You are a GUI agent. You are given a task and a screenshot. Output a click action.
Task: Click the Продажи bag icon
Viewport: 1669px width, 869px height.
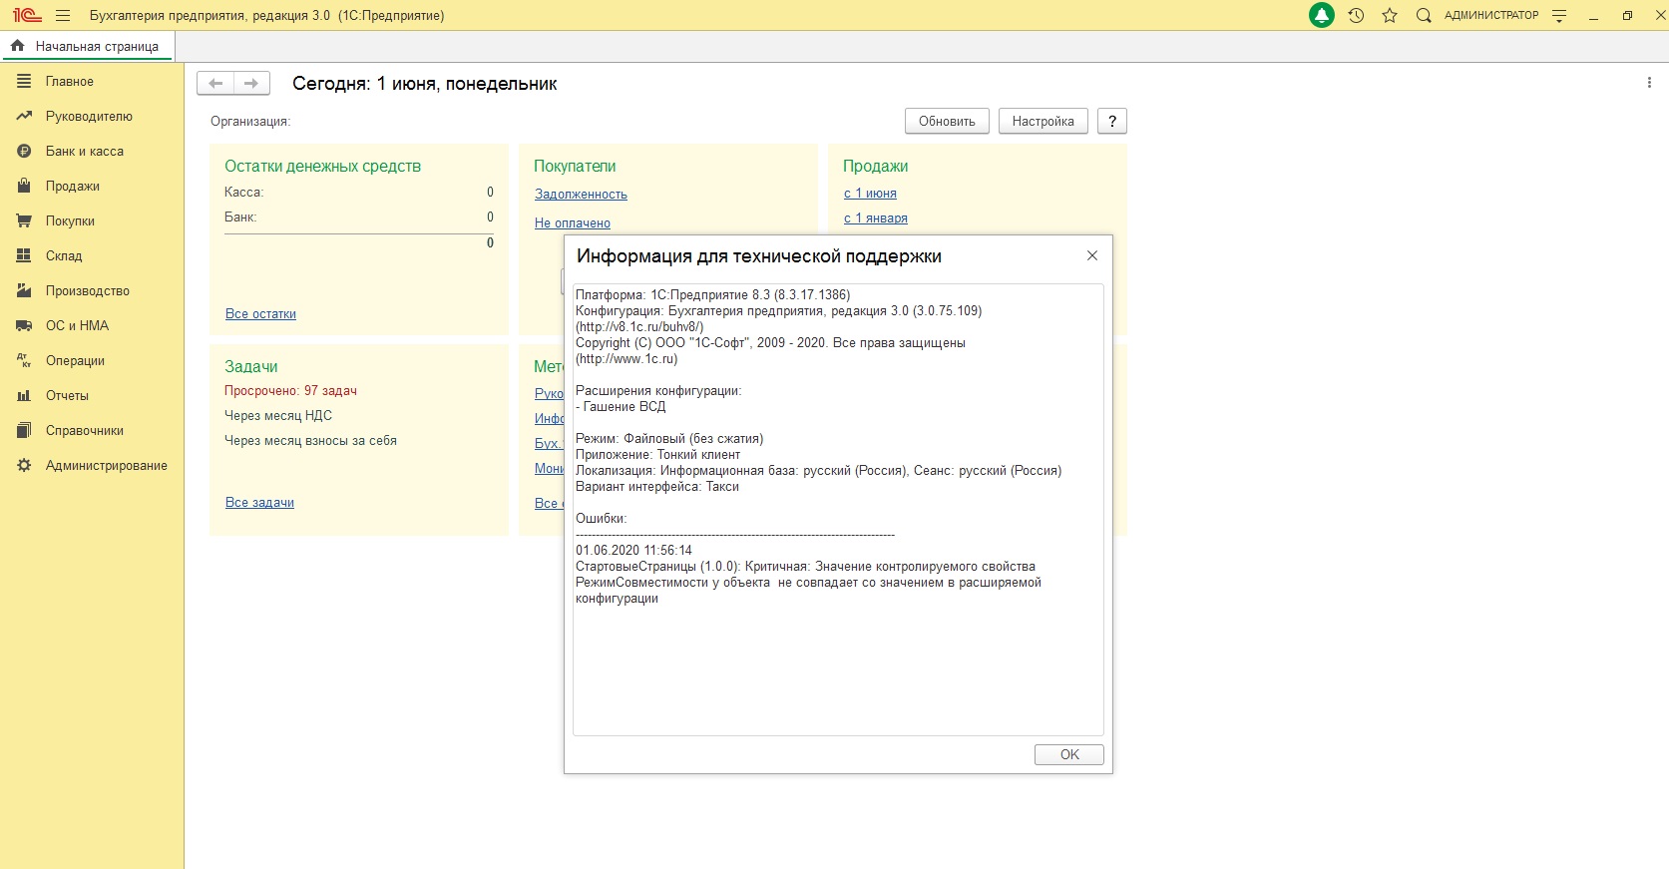pyautogui.click(x=24, y=186)
